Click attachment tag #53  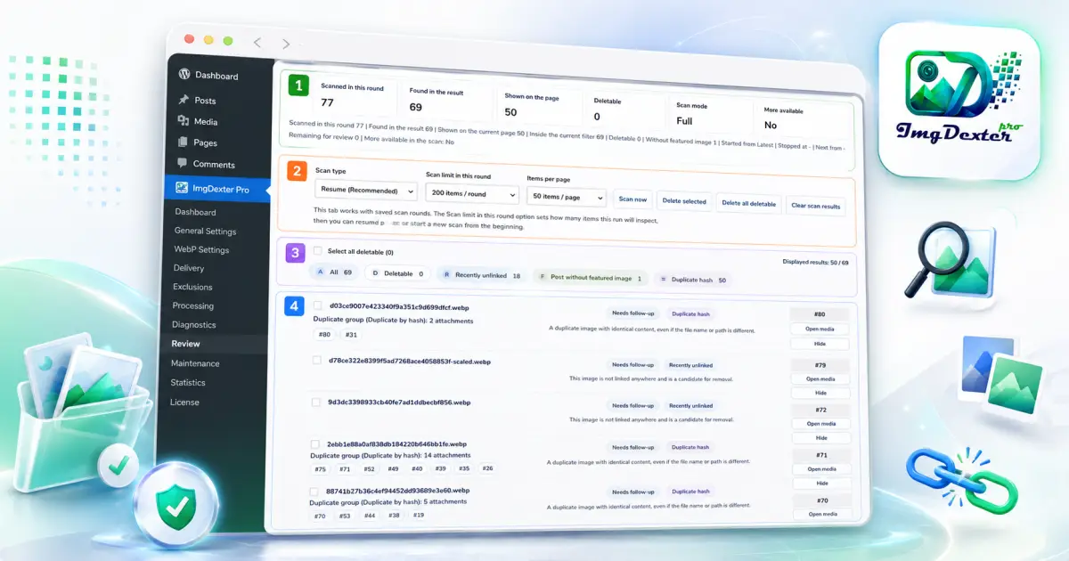pos(344,516)
